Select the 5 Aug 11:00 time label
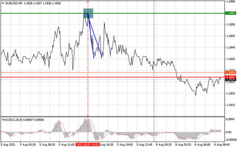Viewport: 237px width, 148px height. point(67,145)
